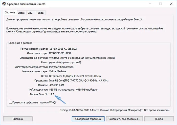
Task: Click the BIOS Date value
Action: coord(75,76)
